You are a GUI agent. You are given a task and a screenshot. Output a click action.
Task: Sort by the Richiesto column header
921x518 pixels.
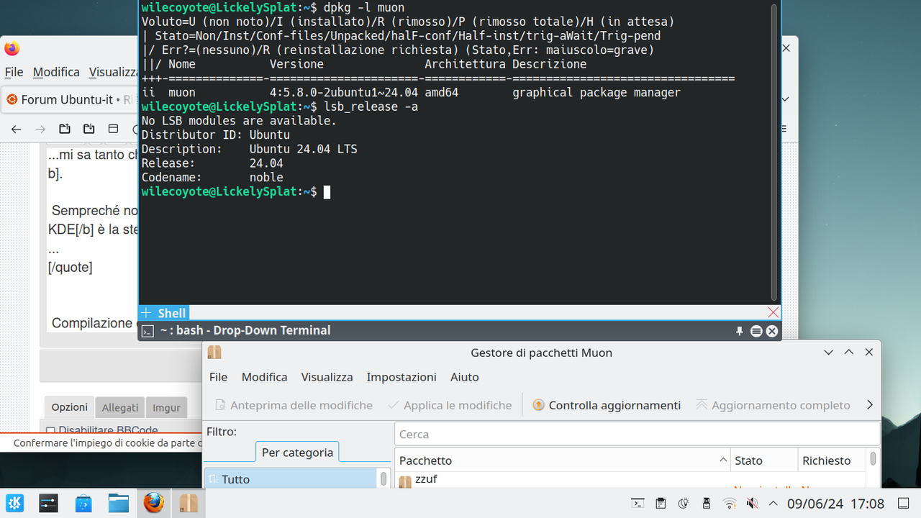[x=832, y=460]
